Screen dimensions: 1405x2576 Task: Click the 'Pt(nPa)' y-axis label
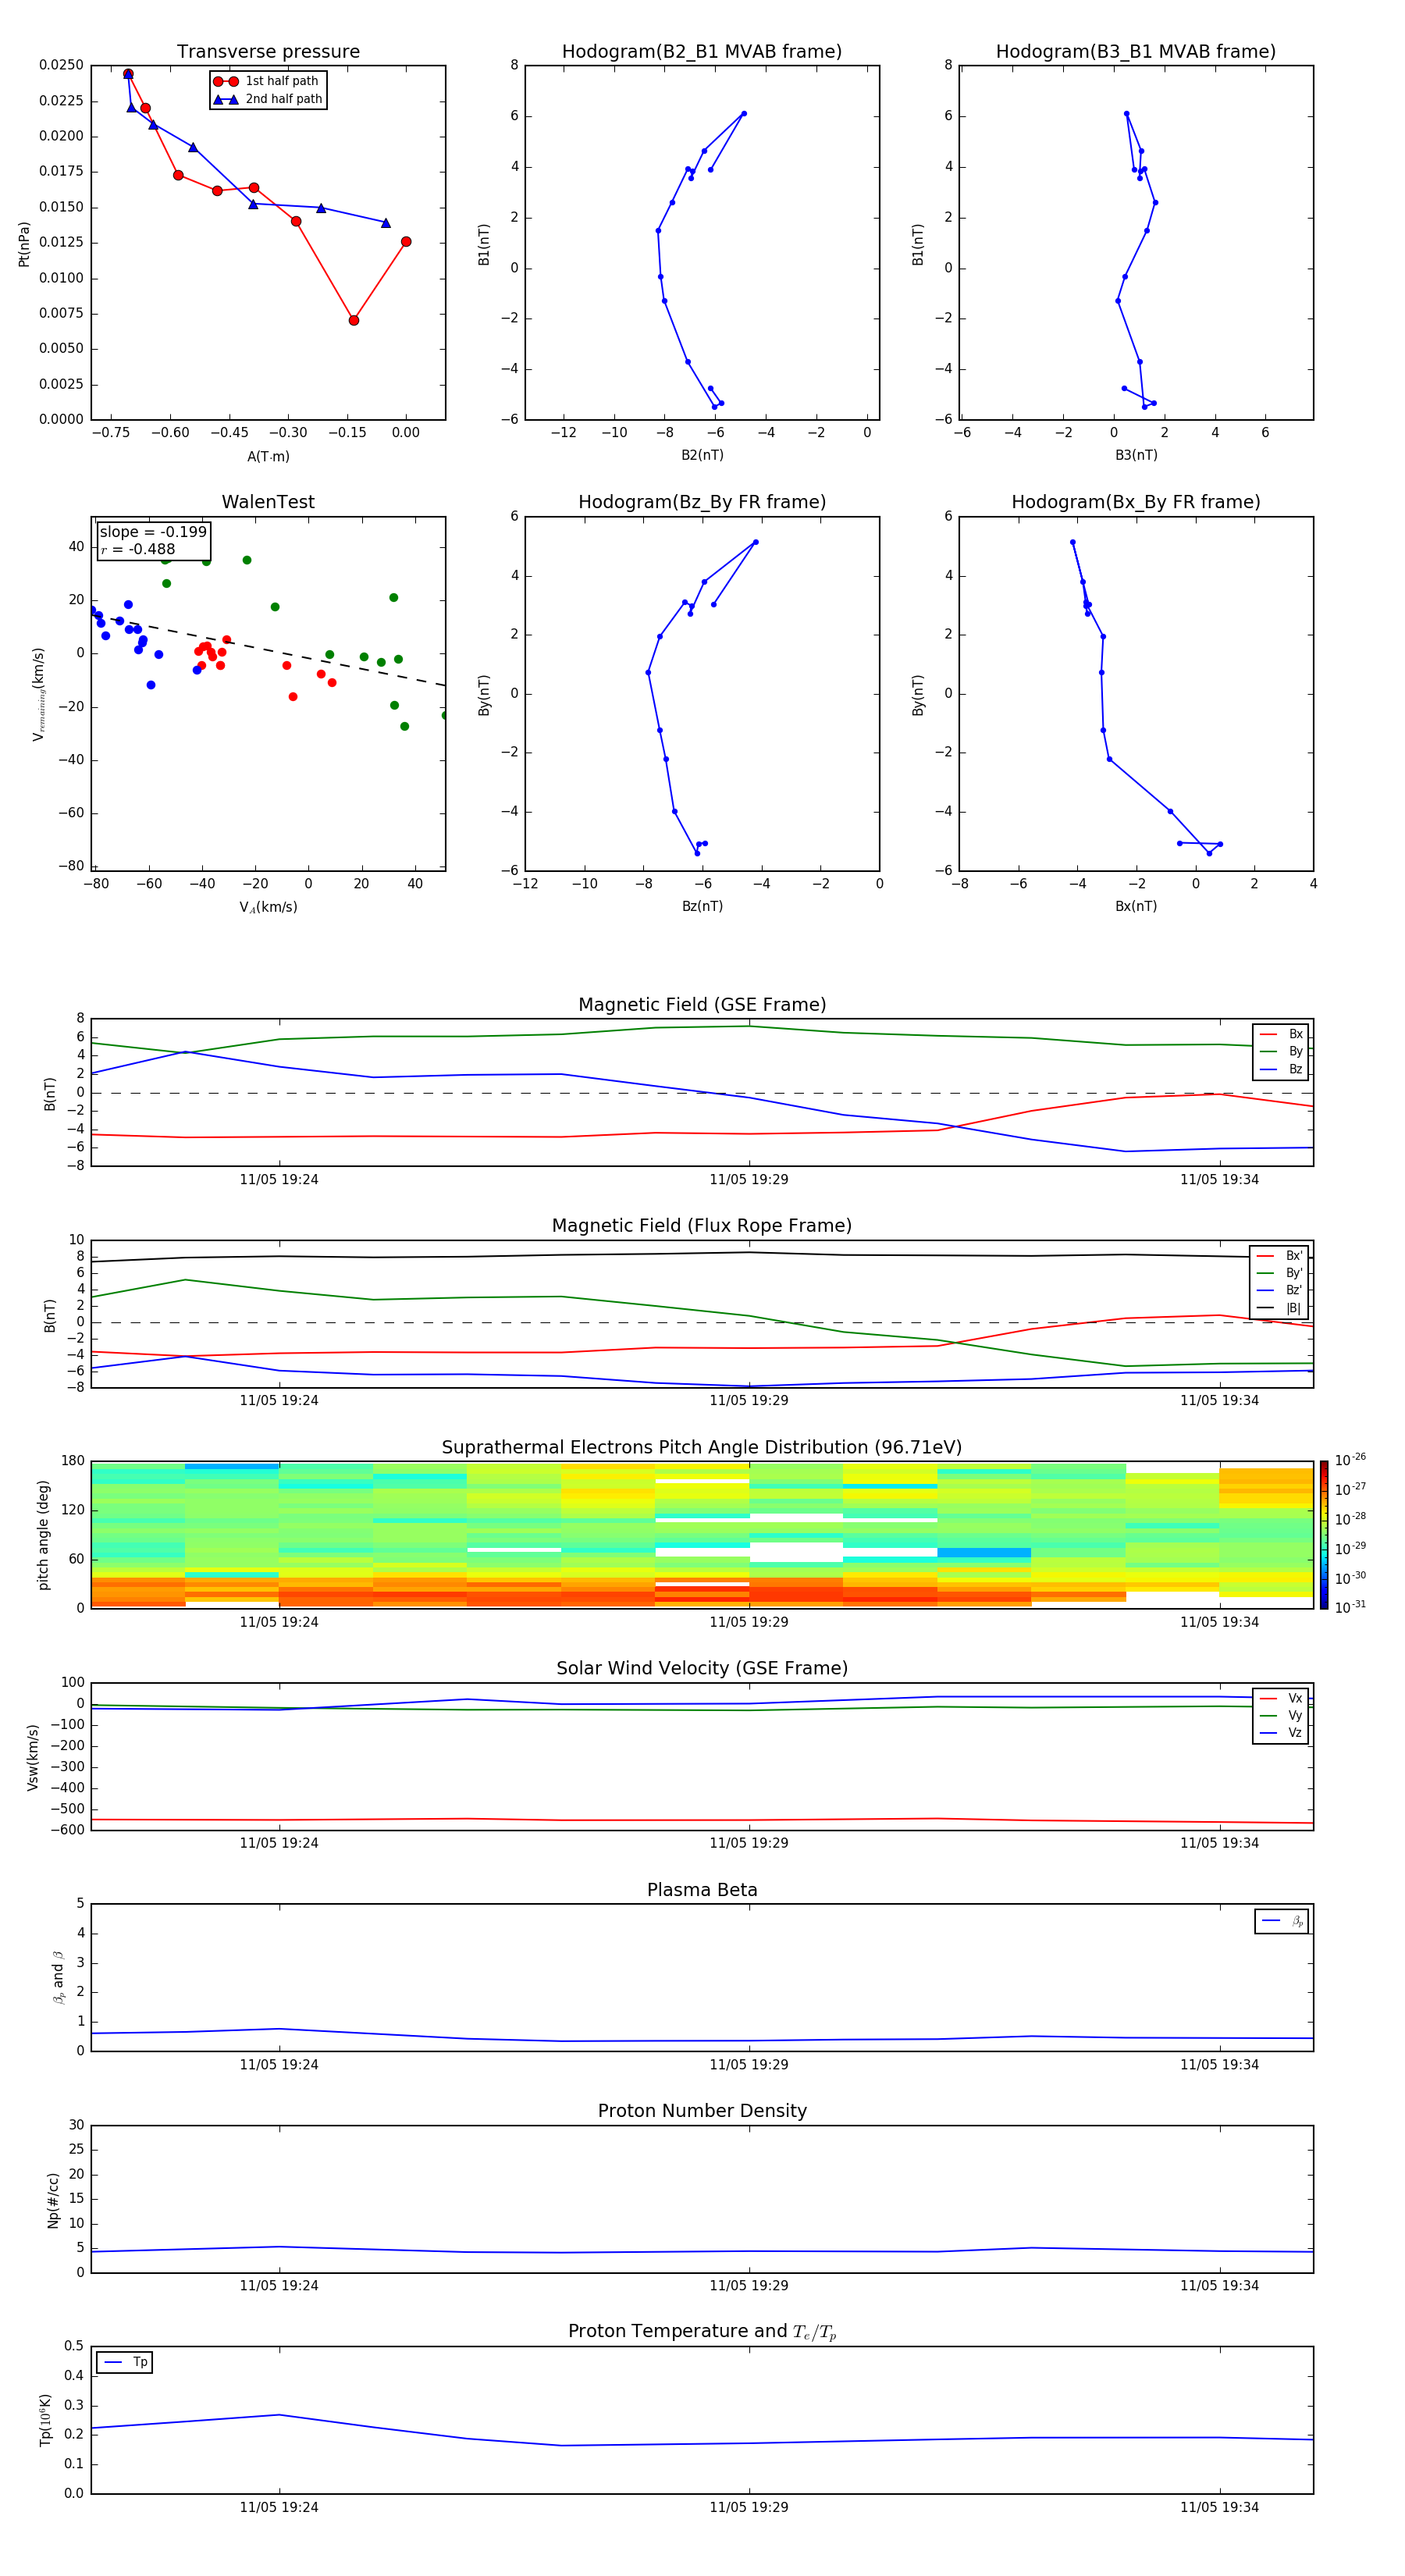24,244
